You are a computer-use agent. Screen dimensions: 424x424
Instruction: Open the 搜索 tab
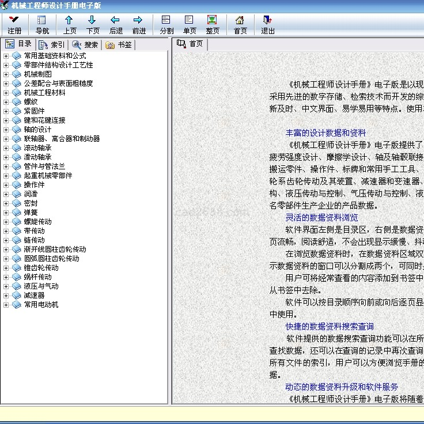[x=85, y=45]
